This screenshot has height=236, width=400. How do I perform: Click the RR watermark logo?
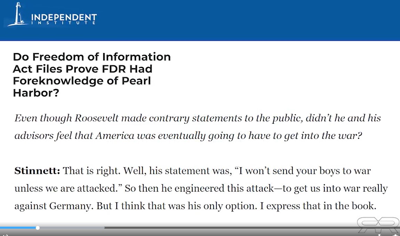click(x=378, y=225)
